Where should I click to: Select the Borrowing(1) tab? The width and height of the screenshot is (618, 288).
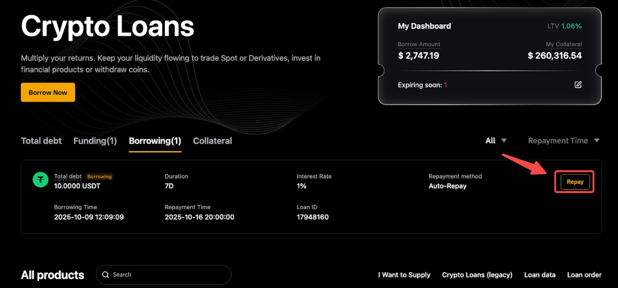155,141
